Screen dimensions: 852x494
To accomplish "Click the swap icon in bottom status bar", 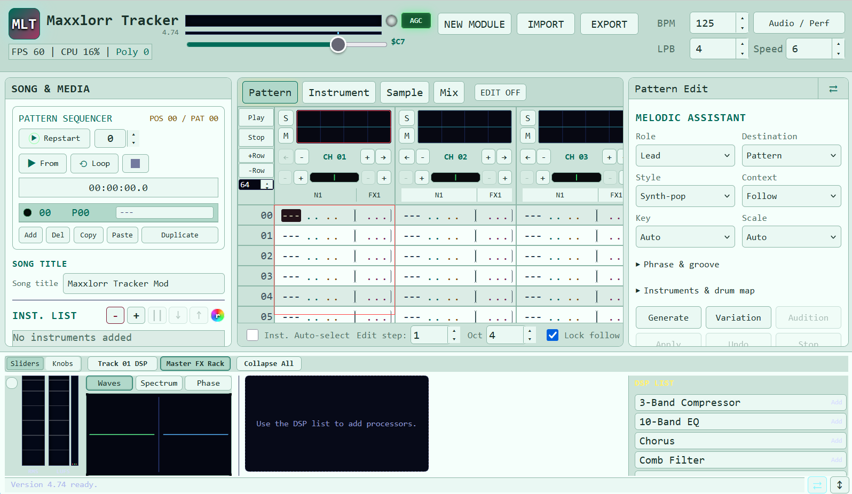I will [817, 485].
